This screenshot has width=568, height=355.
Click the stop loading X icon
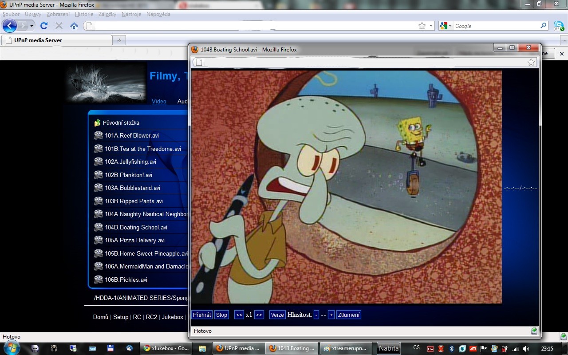point(59,26)
